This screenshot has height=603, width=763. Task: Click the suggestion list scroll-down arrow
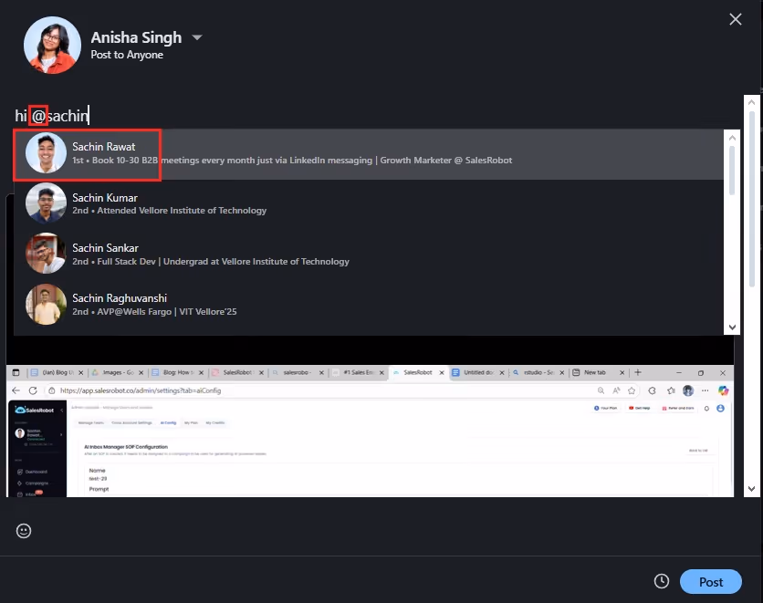click(x=732, y=327)
